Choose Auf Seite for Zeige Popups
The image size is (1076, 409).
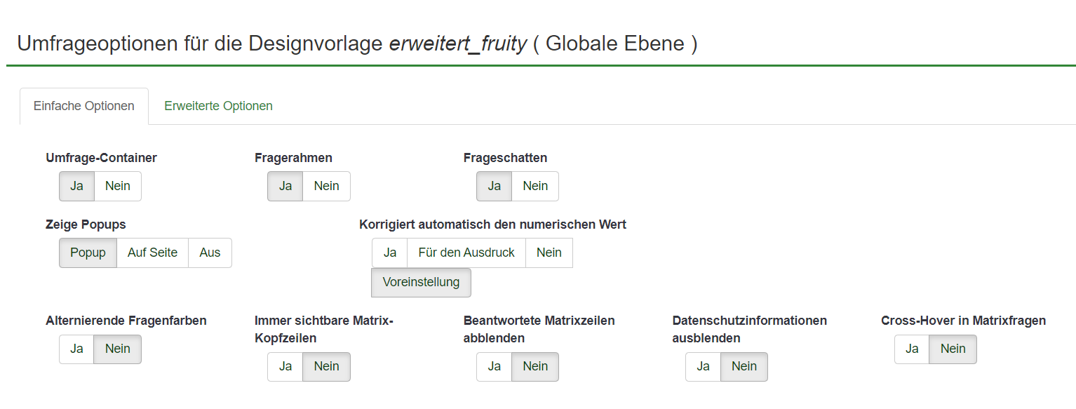click(152, 253)
